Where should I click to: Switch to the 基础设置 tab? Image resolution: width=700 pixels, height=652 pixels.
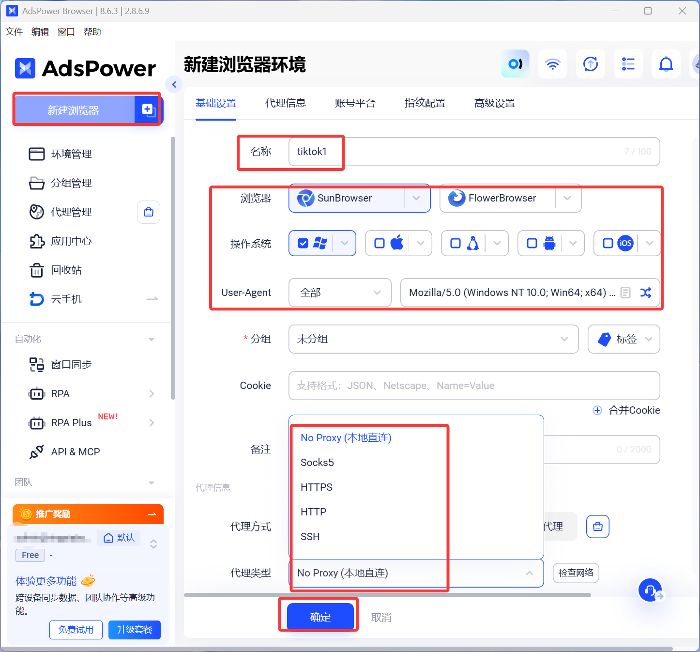coord(216,103)
